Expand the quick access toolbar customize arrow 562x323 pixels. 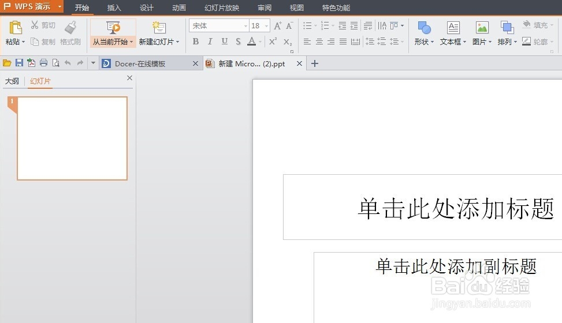[x=93, y=63]
